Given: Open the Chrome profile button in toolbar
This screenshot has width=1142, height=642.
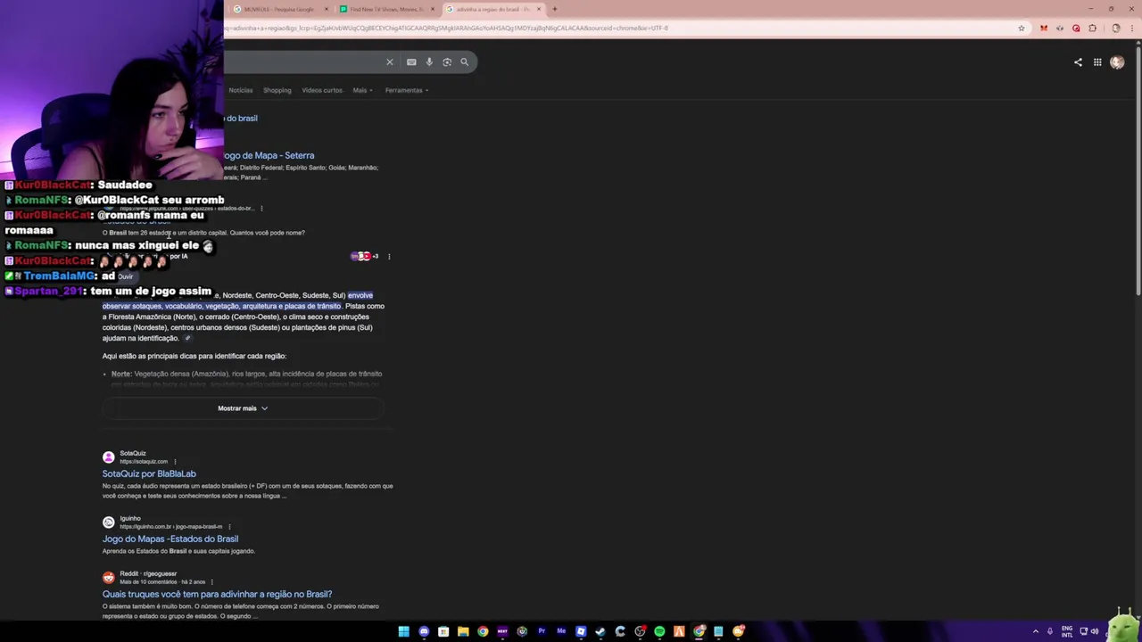Looking at the screenshot, I should (x=1115, y=28).
